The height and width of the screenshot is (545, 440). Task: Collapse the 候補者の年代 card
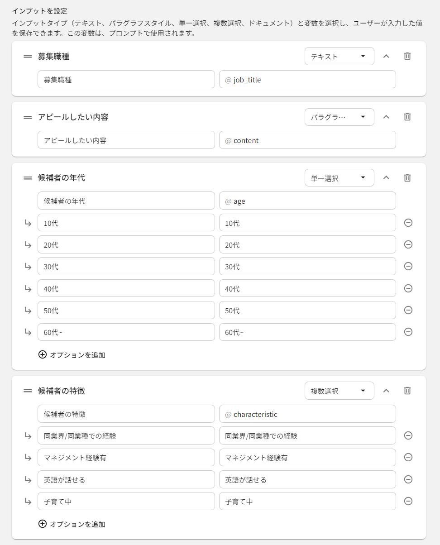point(386,178)
